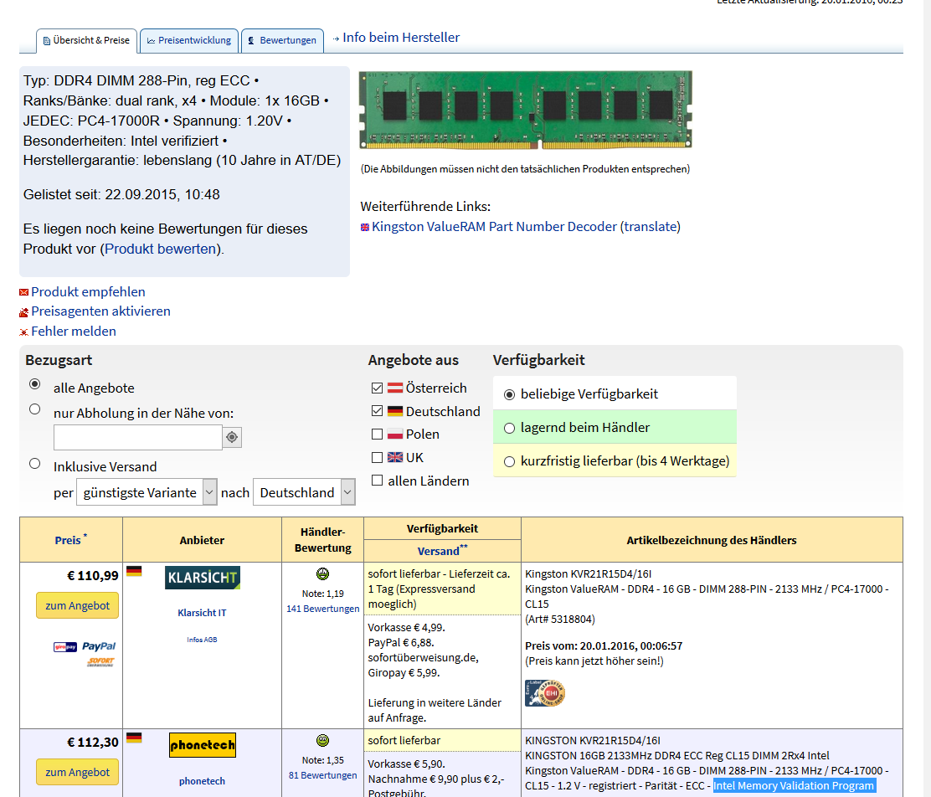The image size is (931, 797).
Task: Click the Kingston RAM module product image
Action: coord(526,110)
